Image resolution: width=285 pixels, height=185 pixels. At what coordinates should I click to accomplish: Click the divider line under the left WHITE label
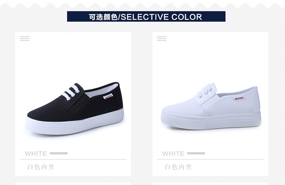73,160
